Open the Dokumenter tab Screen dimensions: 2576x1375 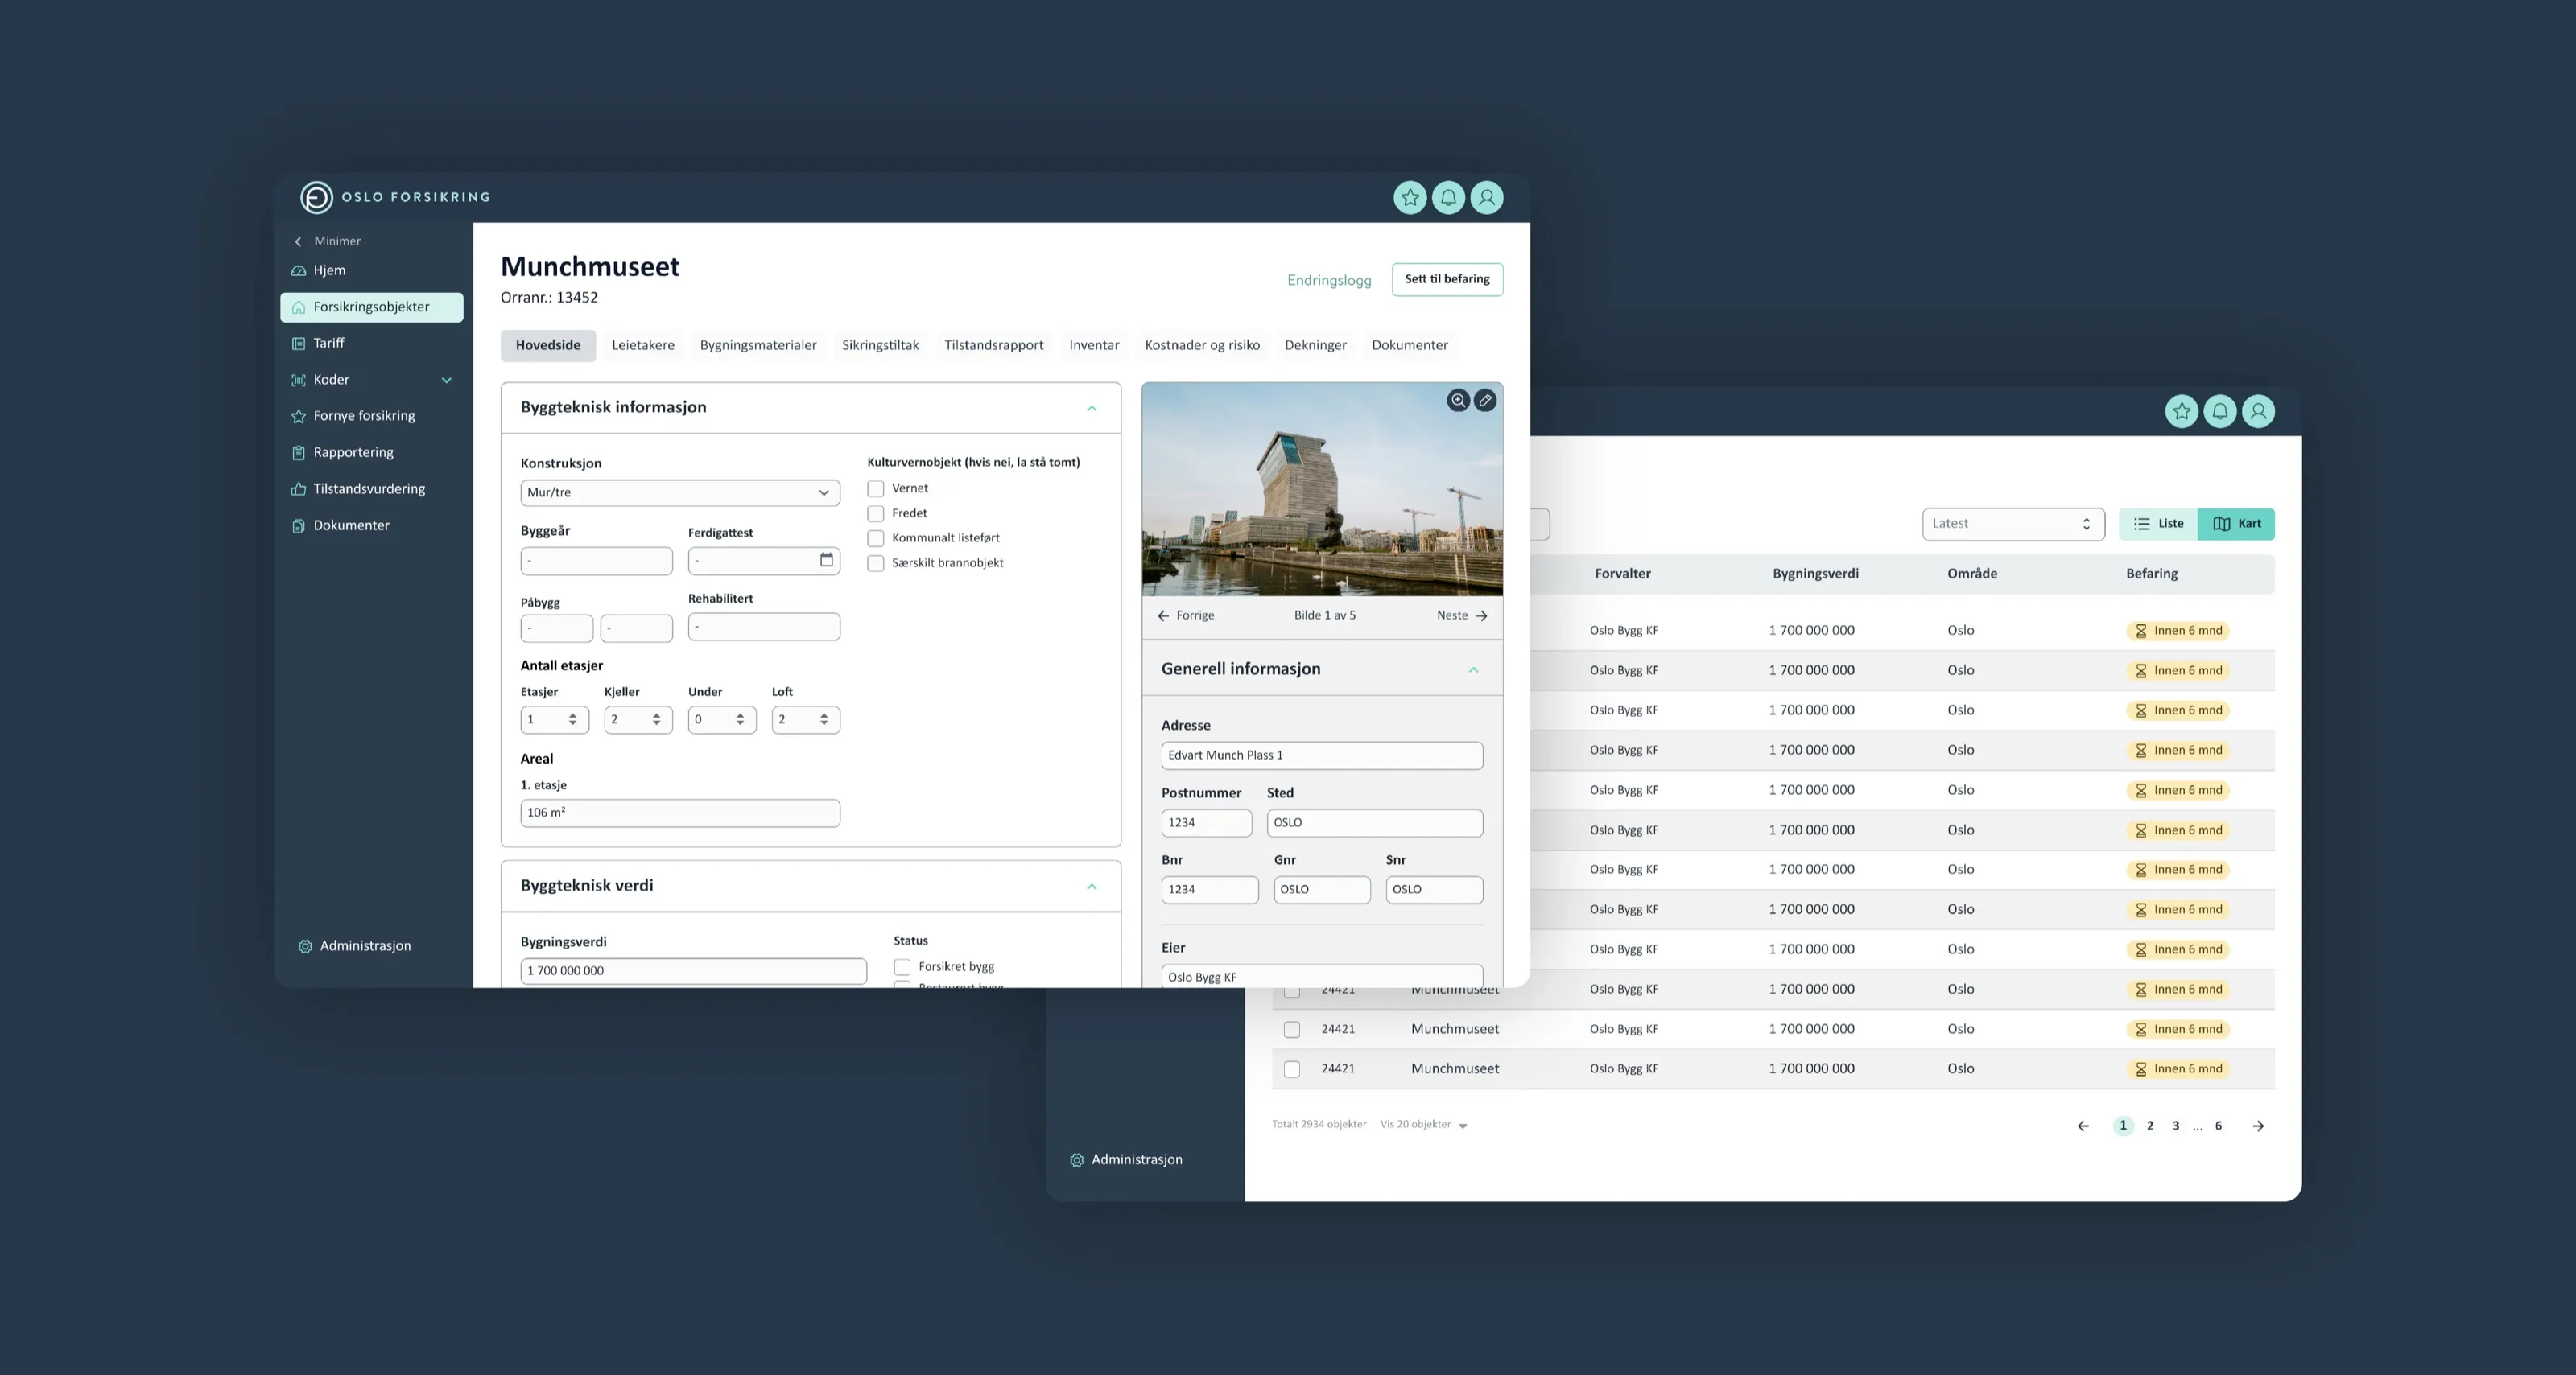point(1410,346)
